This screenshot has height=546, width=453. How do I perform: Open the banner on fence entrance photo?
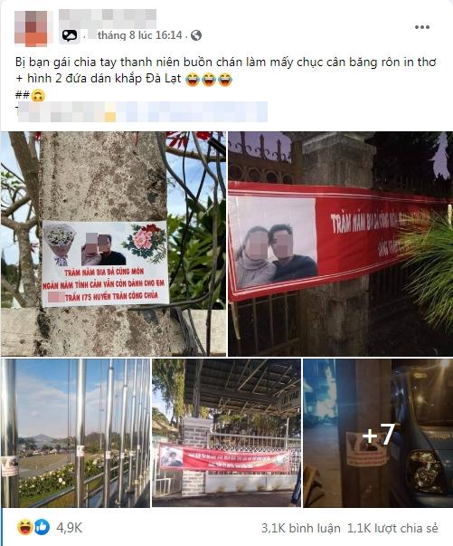pyautogui.click(x=226, y=433)
